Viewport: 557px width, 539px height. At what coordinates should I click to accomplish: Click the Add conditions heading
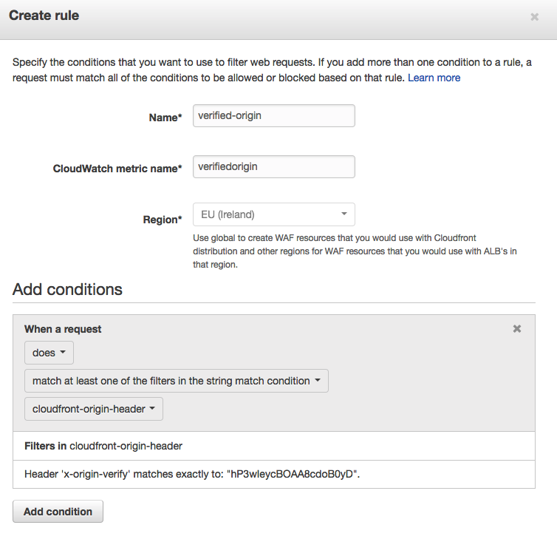[67, 289]
